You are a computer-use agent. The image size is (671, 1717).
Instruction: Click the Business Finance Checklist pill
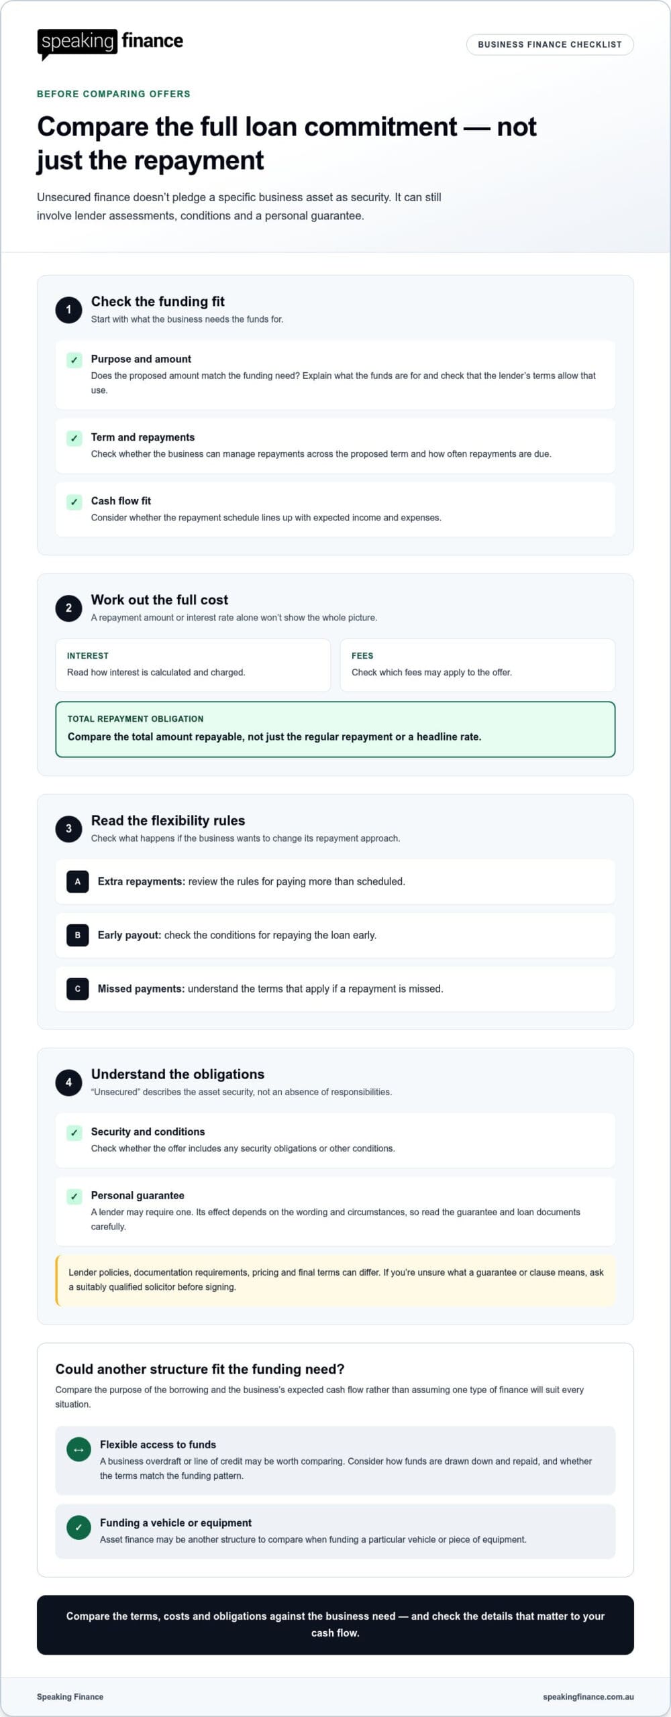(x=550, y=45)
